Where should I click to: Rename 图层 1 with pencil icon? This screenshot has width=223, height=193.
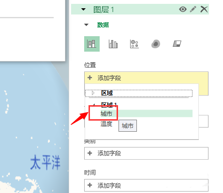[x=193, y=9]
